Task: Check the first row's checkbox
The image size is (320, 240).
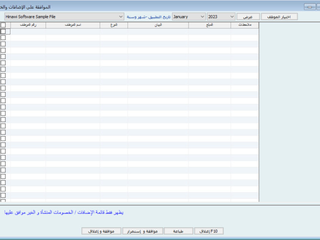Action: (3, 31)
